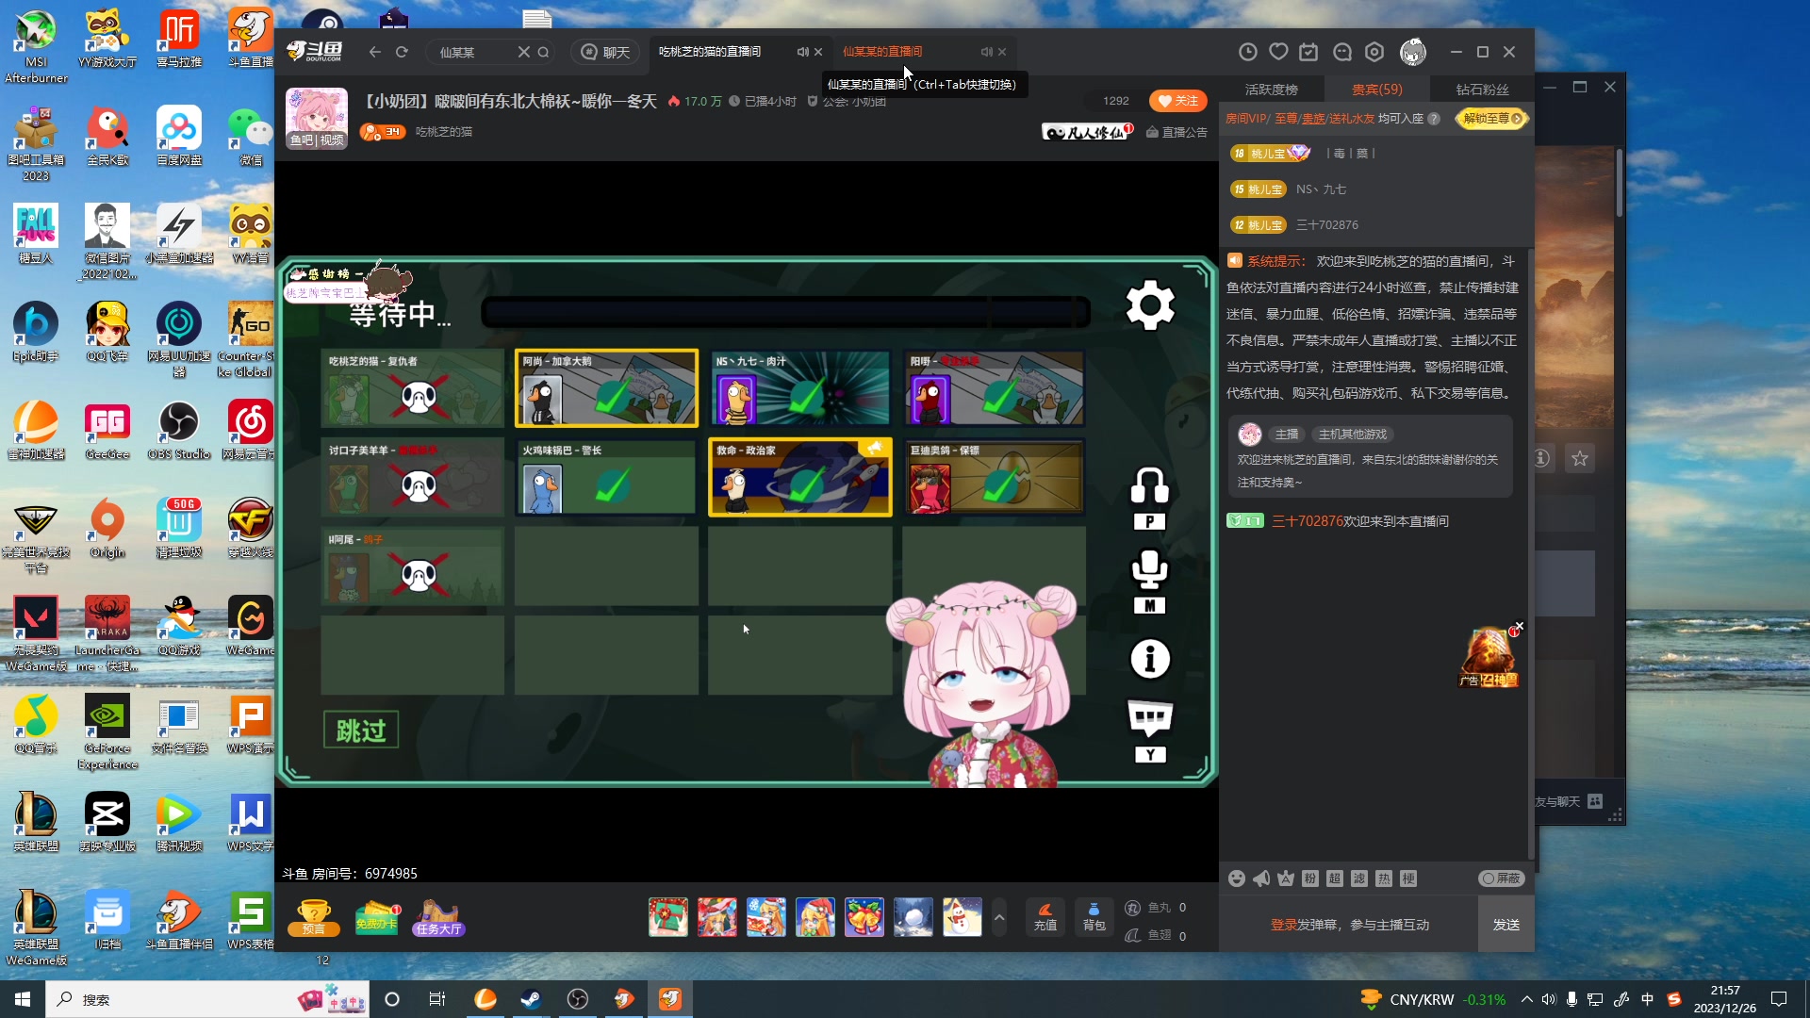Open the calendar check-in icon
The image size is (1810, 1018).
point(1308,52)
